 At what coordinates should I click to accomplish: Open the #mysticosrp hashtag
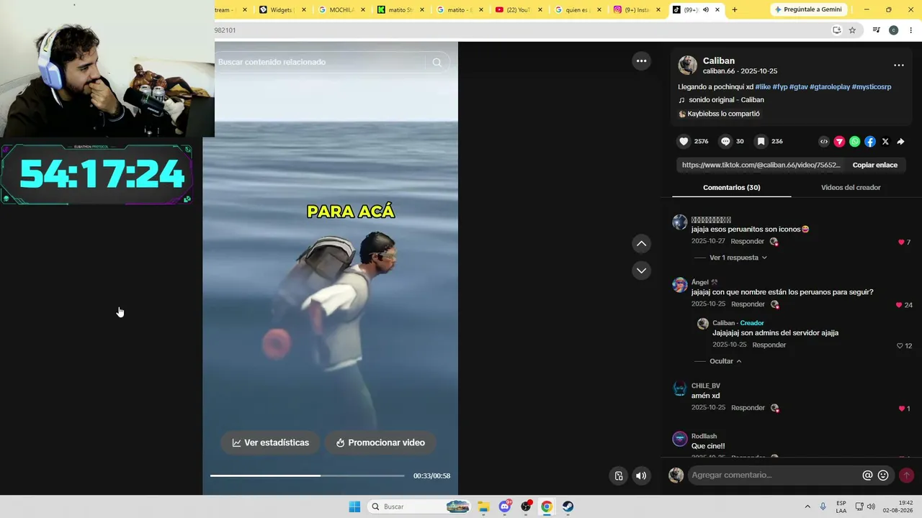click(872, 87)
